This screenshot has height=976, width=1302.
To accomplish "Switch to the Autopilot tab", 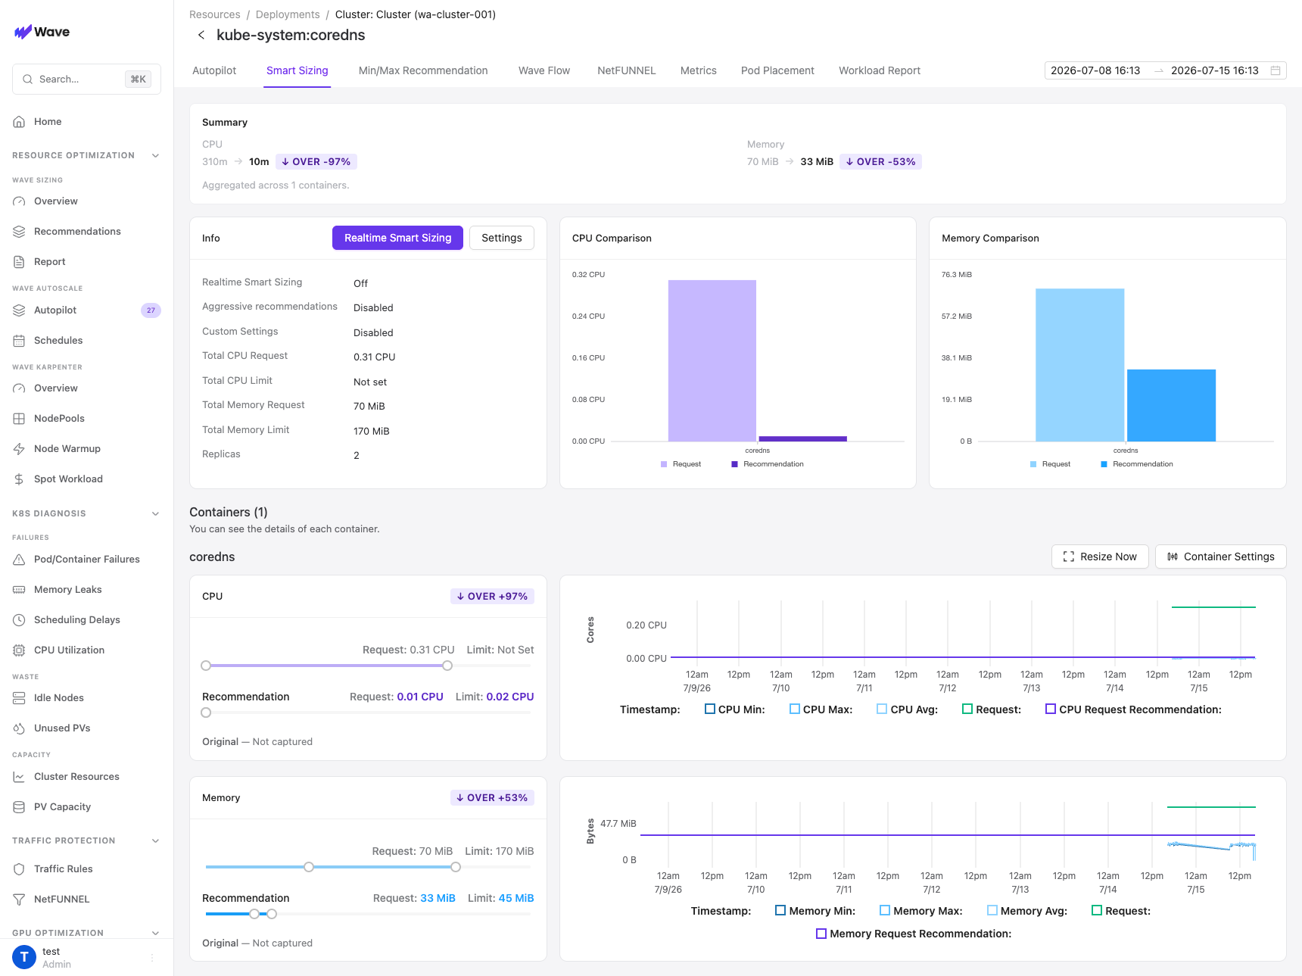I will click(x=214, y=70).
